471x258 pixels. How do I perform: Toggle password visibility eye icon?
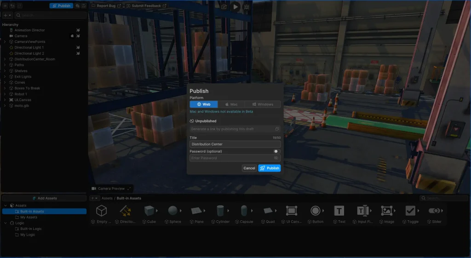pyautogui.click(x=277, y=158)
